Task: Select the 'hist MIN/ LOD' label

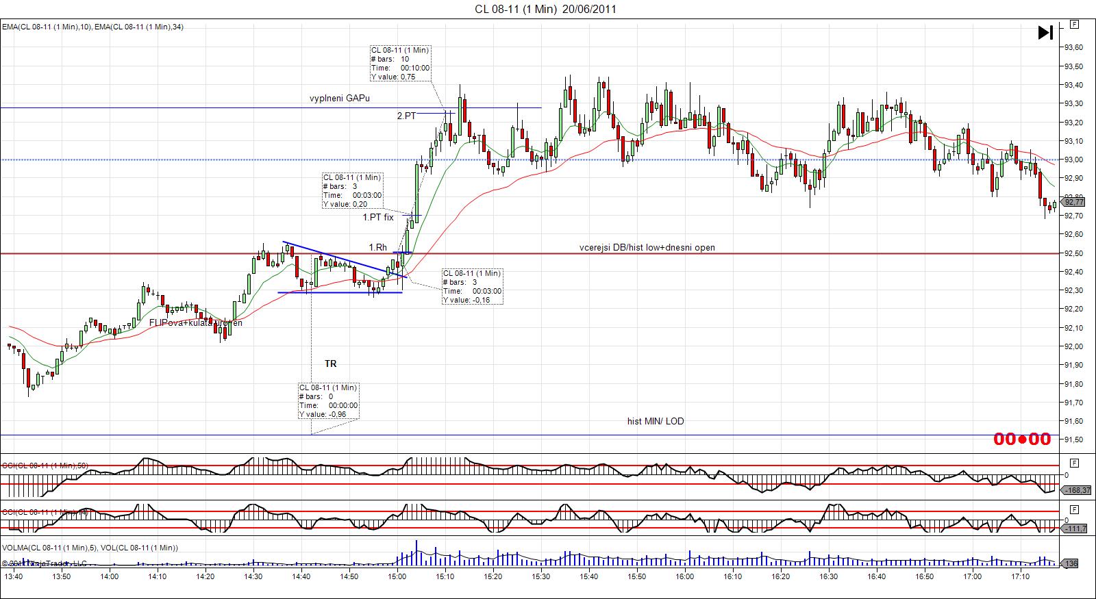Action: coord(656,422)
